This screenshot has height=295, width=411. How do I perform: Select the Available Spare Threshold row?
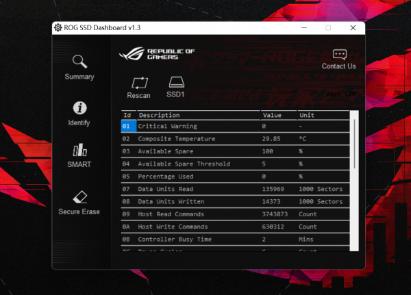click(235, 164)
